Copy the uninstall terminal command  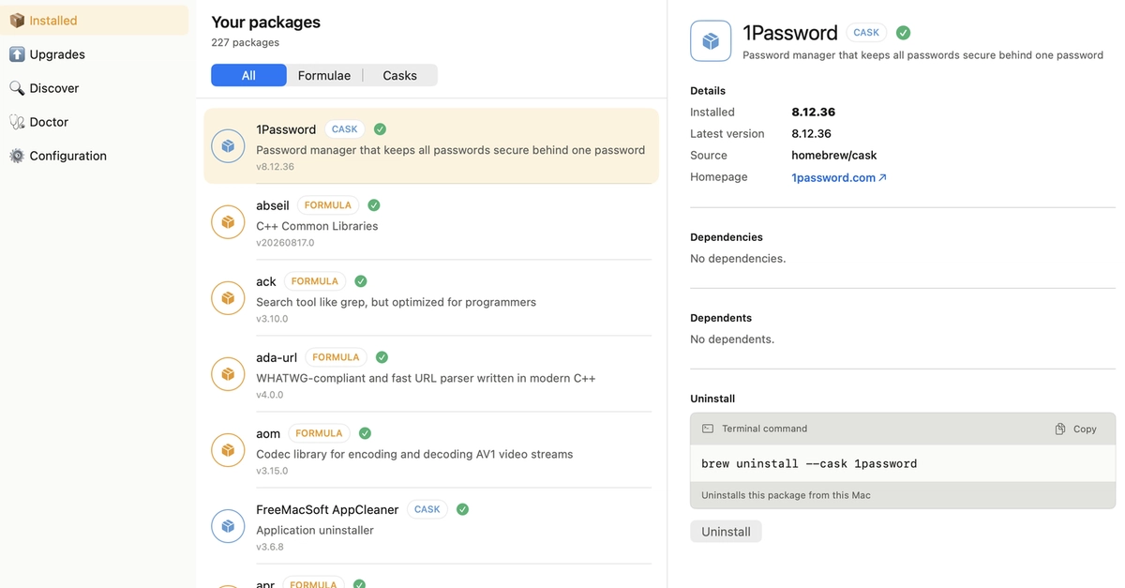[x=1075, y=429]
